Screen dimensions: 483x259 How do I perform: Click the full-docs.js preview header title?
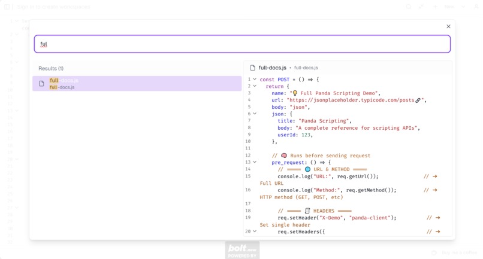(272, 68)
